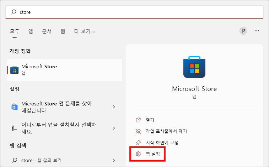Click the open-external icon beside 열기
269x167 pixels.
click(138, 120)
